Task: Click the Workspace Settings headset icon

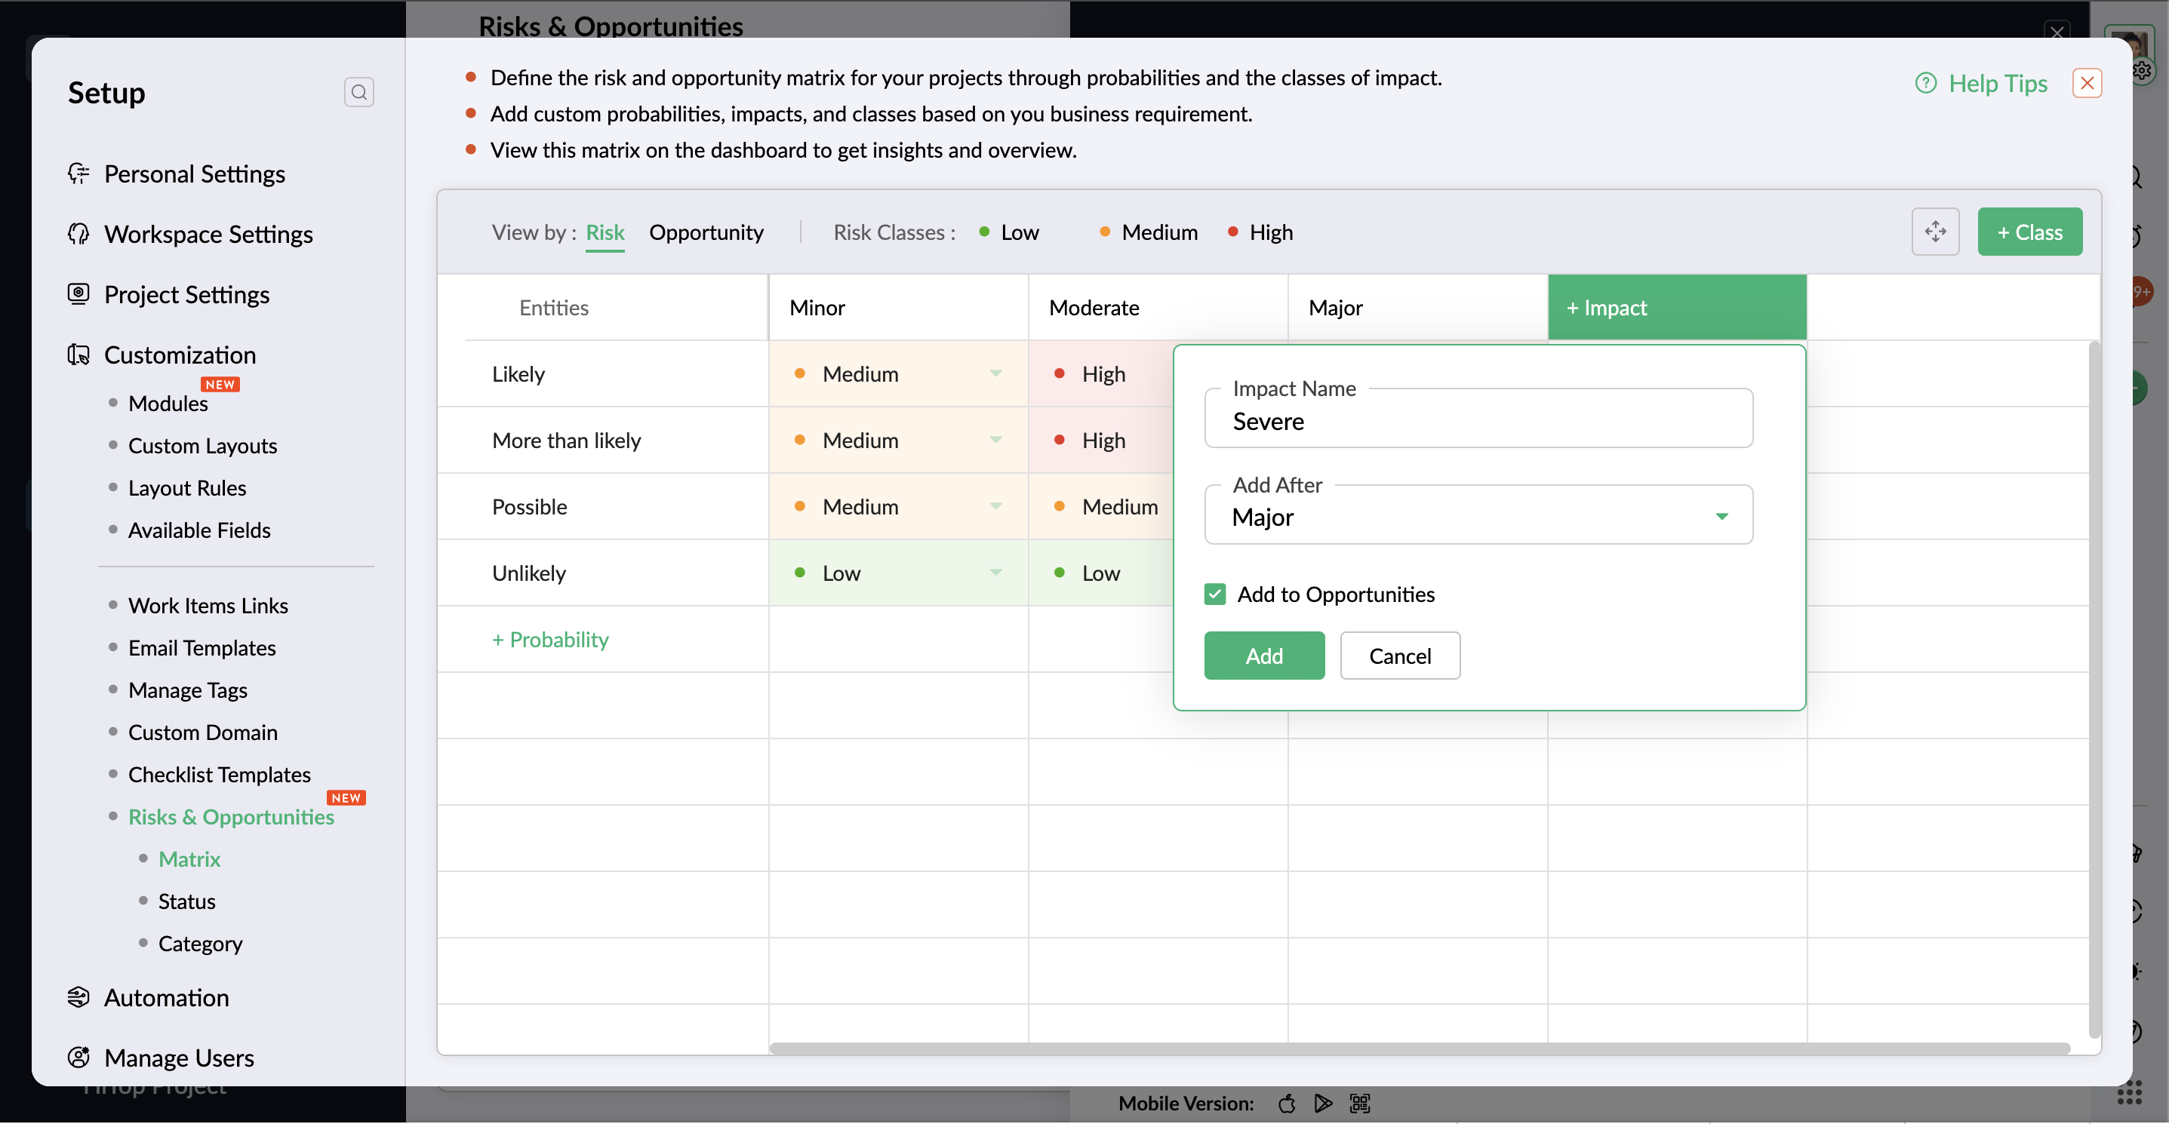Action: (78, 233)
